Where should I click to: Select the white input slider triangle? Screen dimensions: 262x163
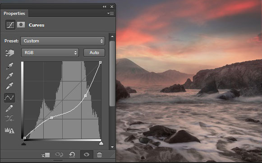pyautogui.click(x=101, y=143)
